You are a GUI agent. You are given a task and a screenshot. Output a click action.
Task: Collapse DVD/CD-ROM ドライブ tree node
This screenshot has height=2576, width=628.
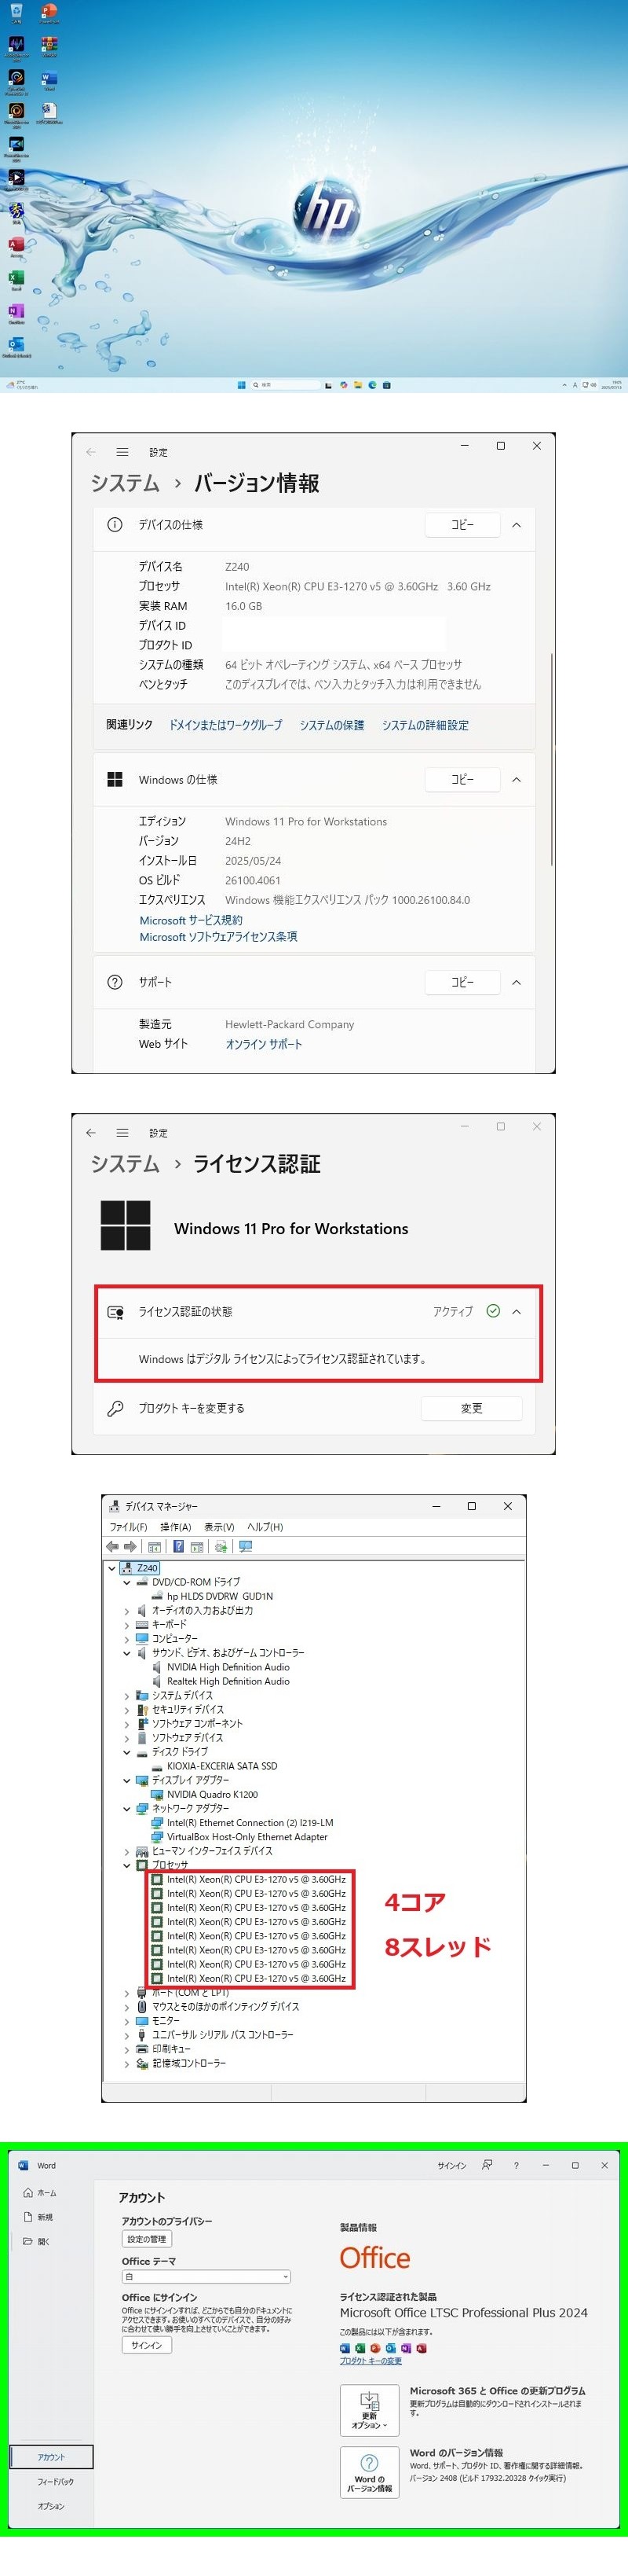tap(127, 1582)
